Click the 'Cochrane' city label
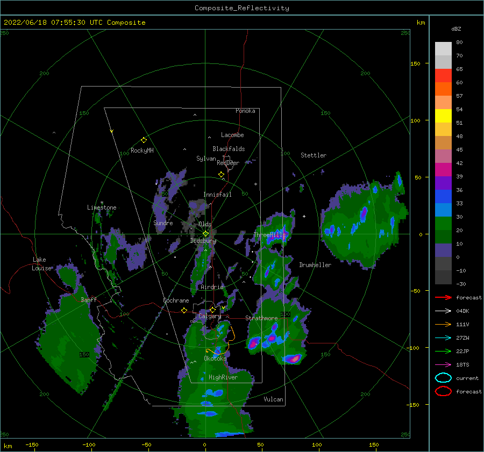 (176, 300)
